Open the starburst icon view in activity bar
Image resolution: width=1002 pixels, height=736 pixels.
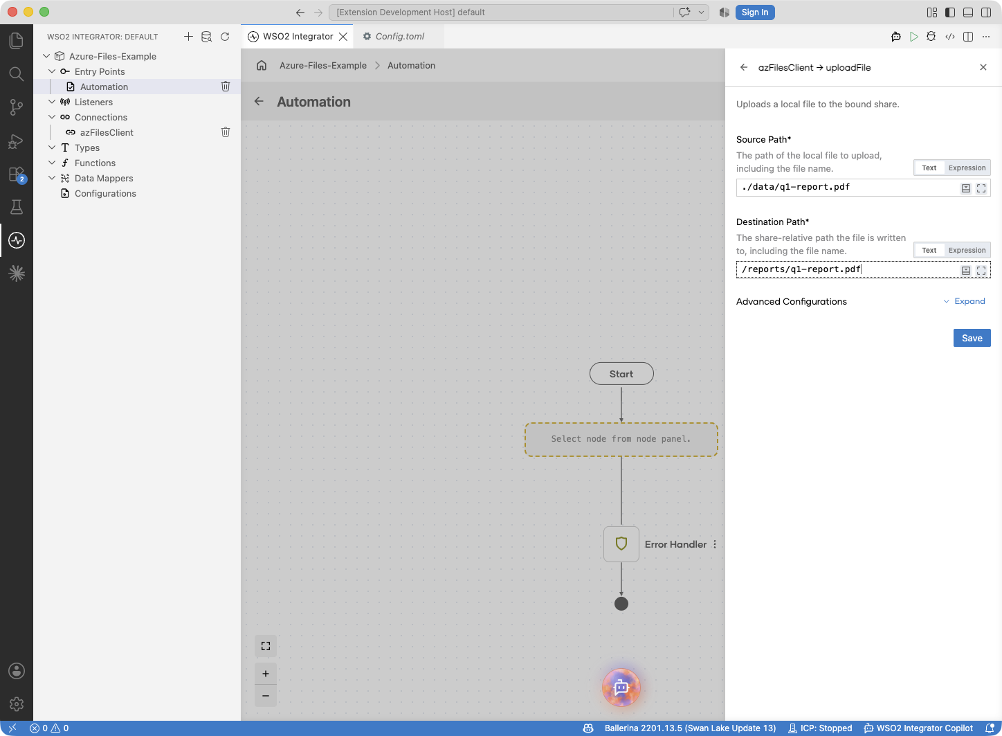point(16,273)
